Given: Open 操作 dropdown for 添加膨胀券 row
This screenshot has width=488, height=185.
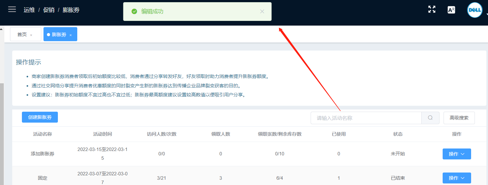Looking at the screenshot, I should (457, 154).
